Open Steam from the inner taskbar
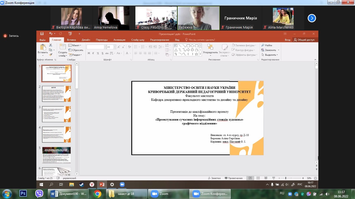Image resolution: width=355 pixels, height=199 pixels. (x=82, y=184)
